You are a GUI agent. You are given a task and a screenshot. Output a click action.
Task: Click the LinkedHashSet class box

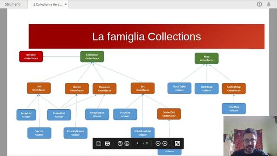coord(142,133)
